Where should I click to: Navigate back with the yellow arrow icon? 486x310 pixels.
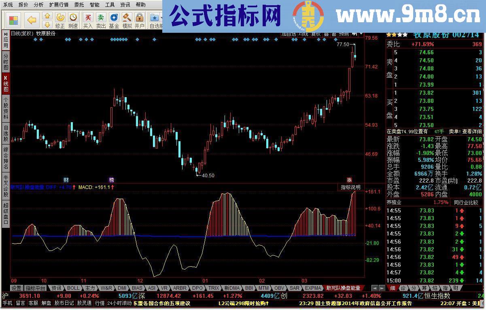click(x=32, y=19)
